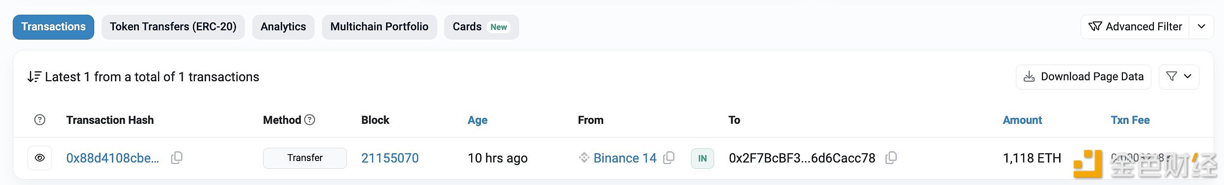
Task: Toggle the eye preview for the transaction
Action: 40,158
